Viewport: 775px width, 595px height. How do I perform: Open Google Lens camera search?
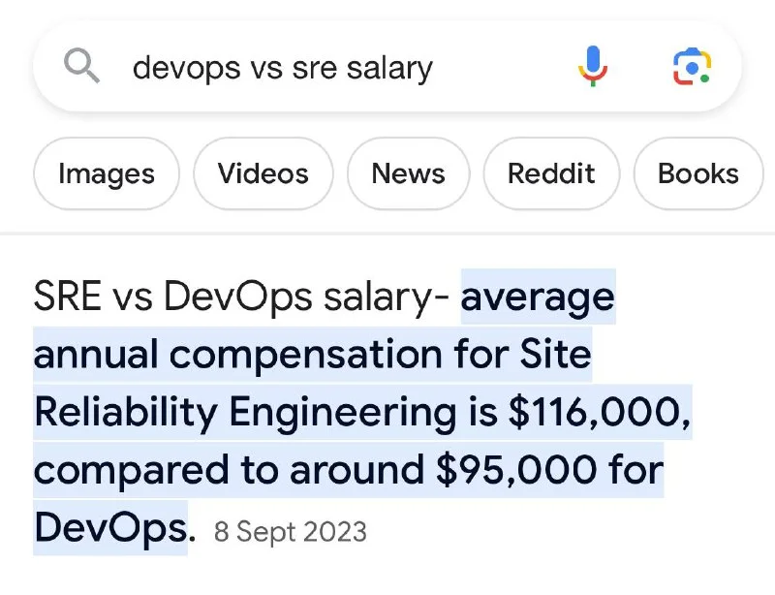click(x=692, y=66)
